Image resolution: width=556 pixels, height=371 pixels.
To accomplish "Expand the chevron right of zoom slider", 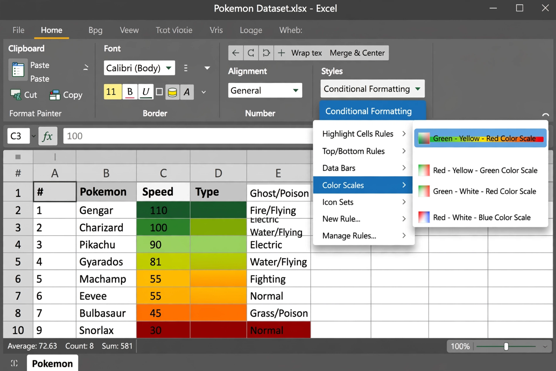I will 545,347.
